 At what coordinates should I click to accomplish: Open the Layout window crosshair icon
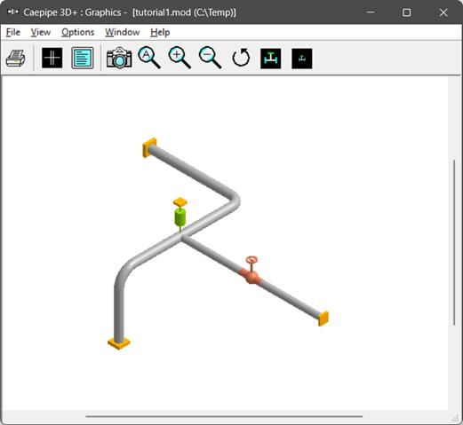[x=52, y=58]
